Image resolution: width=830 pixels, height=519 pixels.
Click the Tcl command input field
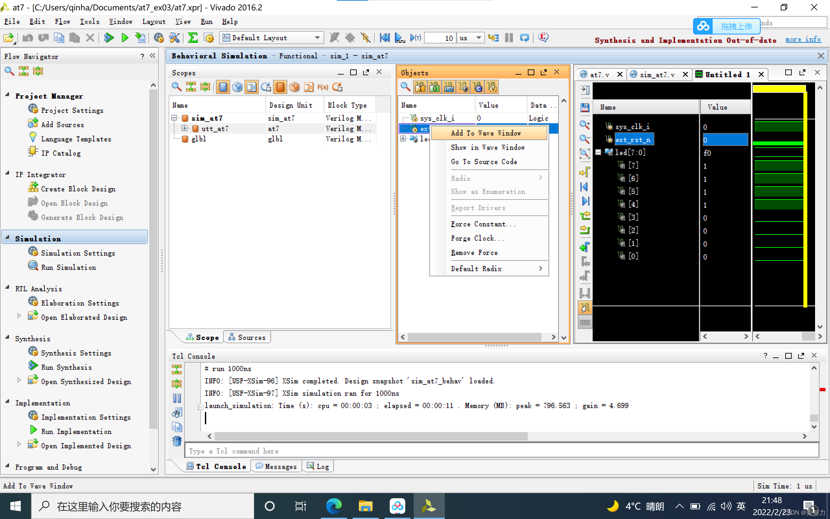click(x=501, y=451)
